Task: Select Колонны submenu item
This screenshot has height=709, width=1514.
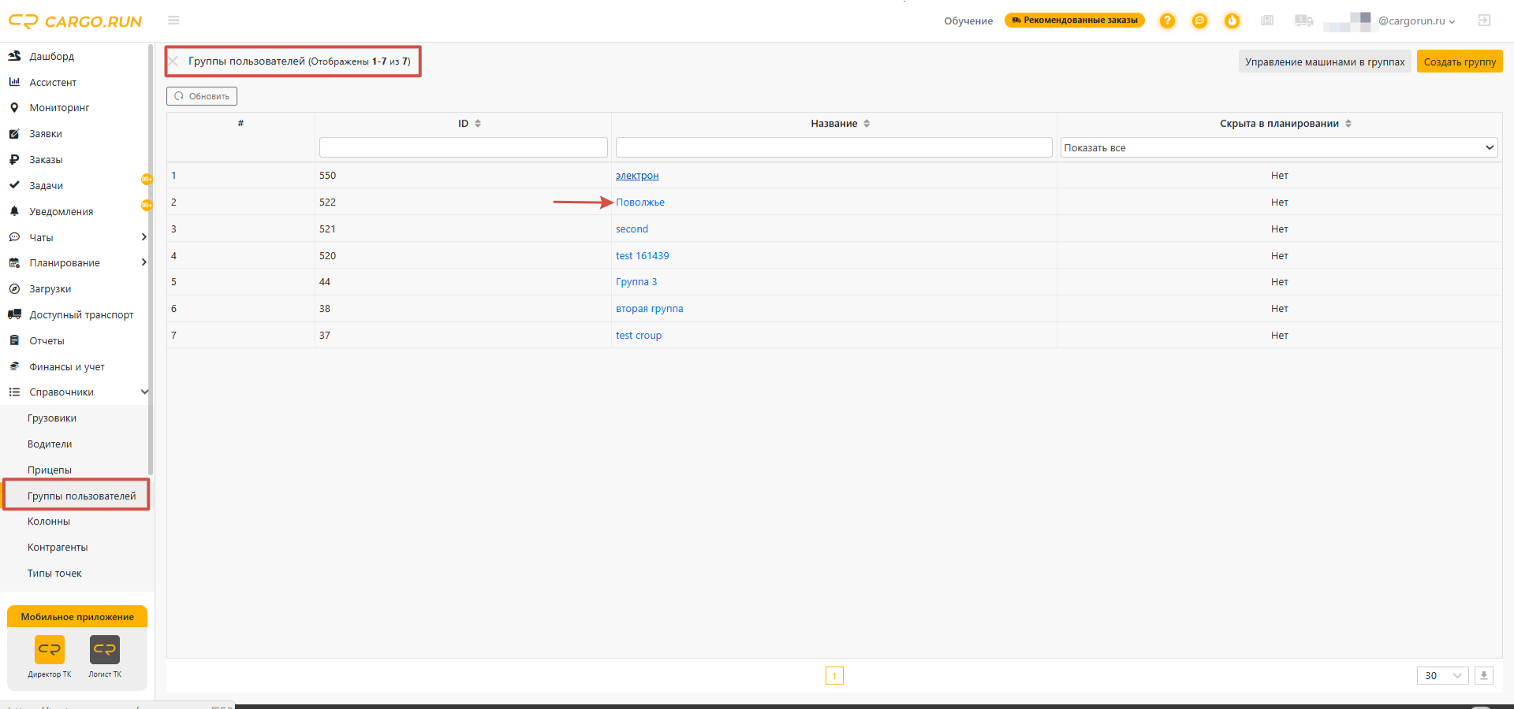Action: click(49, 522)
